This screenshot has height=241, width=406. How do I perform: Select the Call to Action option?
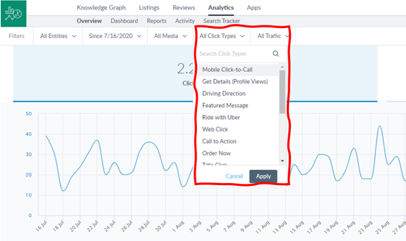[238, 141]
